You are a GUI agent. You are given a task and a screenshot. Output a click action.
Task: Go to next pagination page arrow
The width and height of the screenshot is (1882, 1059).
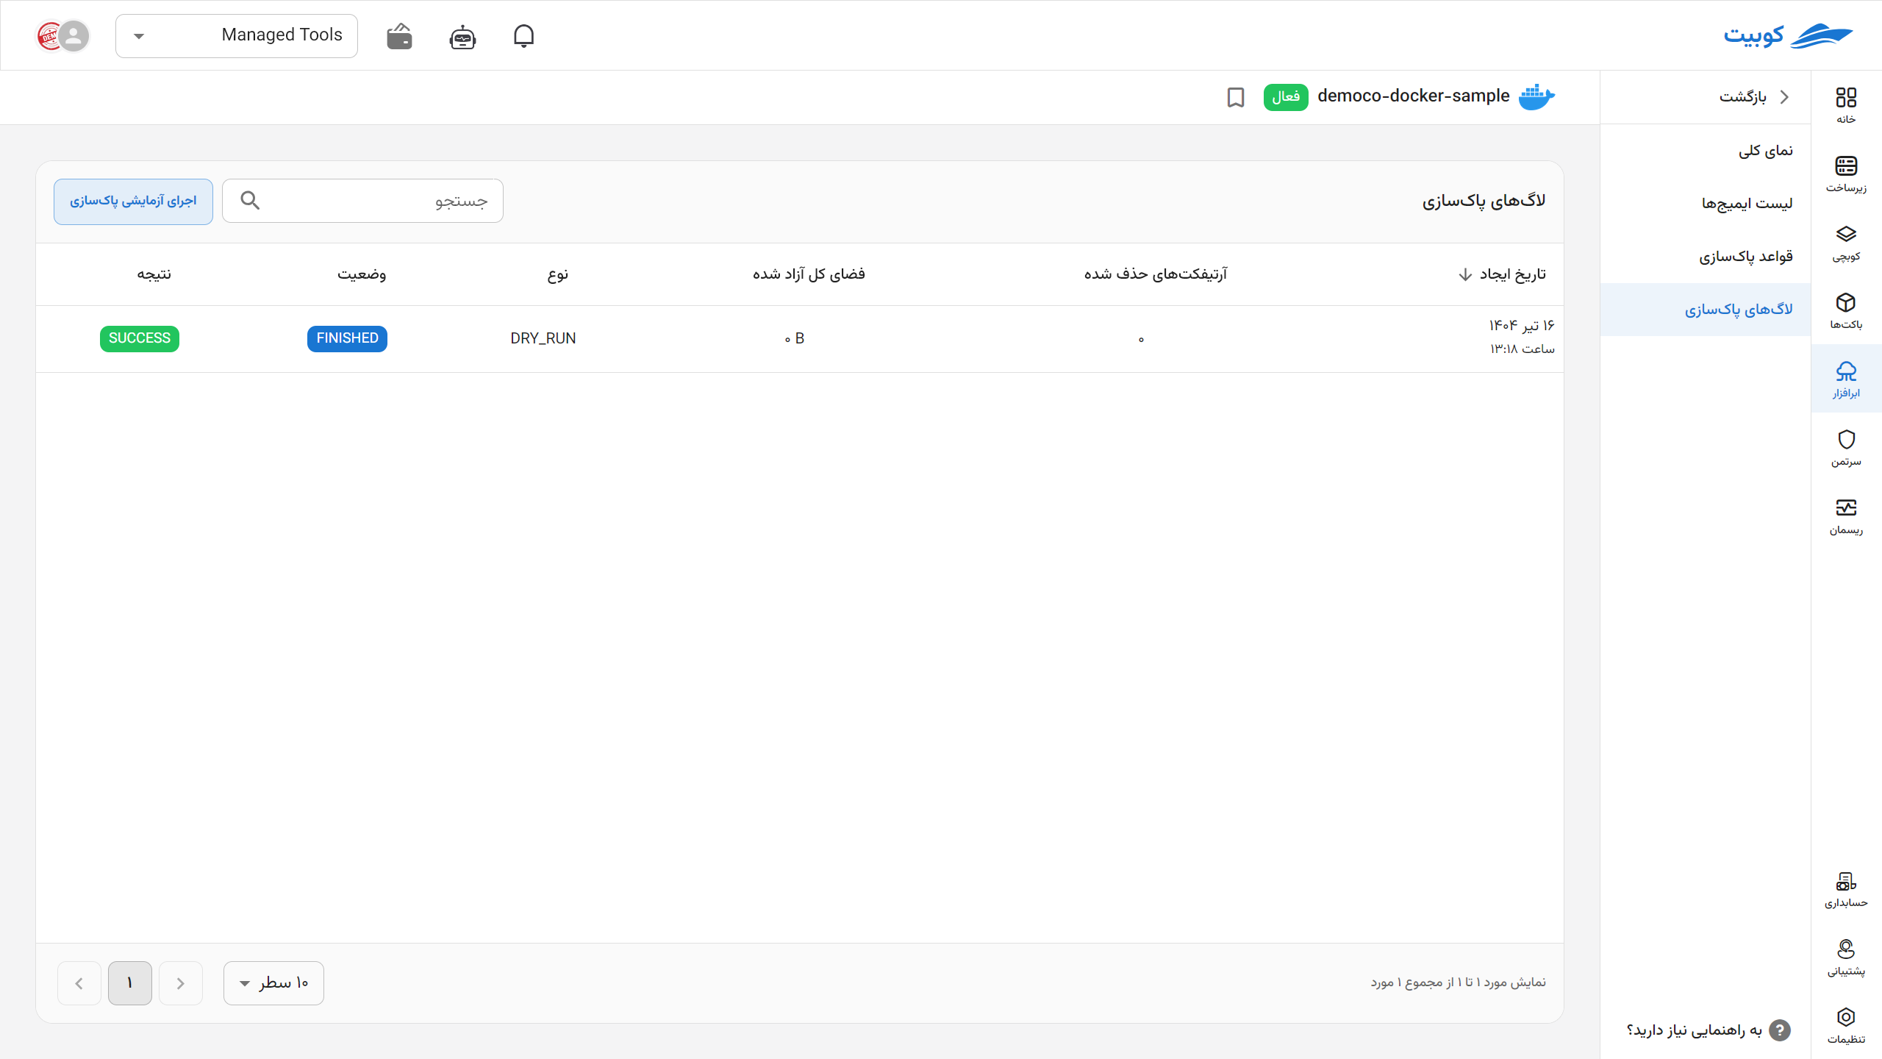tap(79, 983)
